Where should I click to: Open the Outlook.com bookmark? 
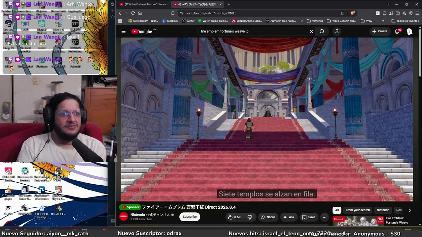point(143,21)
